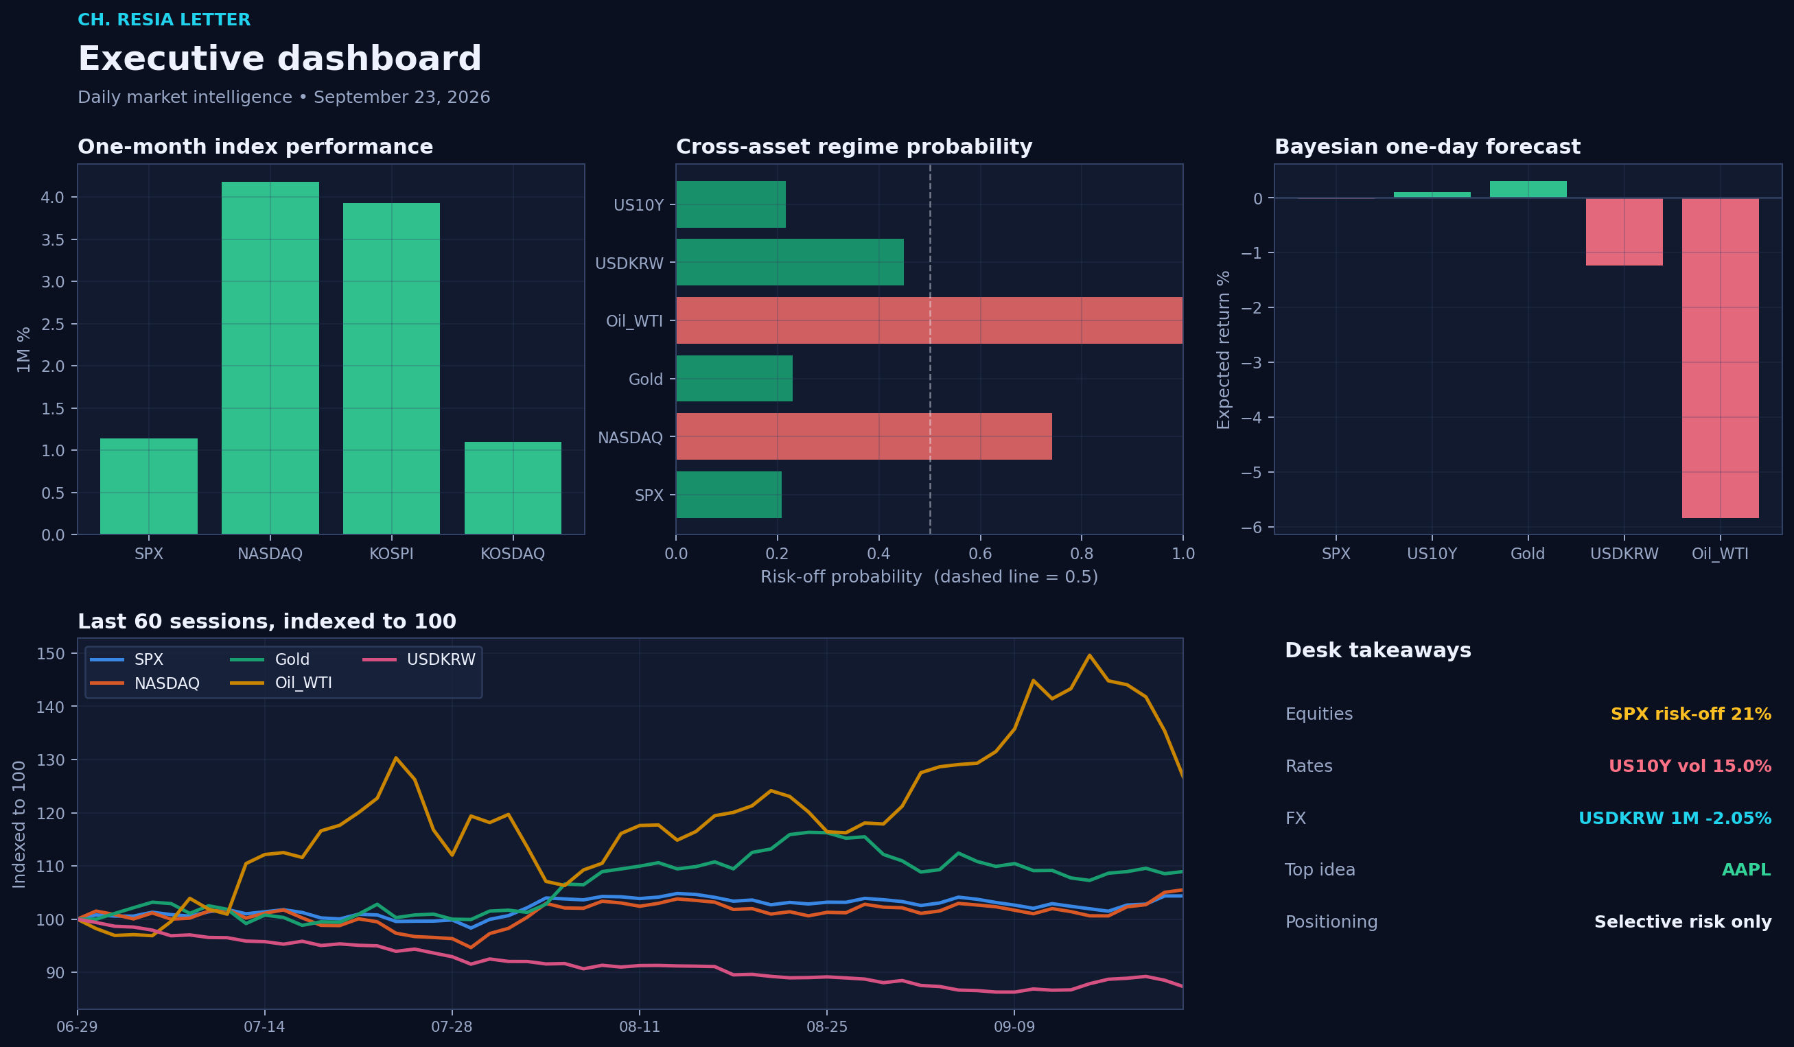Click the 'Desk takeaways' heading
Screen dimensions: 1794x1047
(1377, 650)
